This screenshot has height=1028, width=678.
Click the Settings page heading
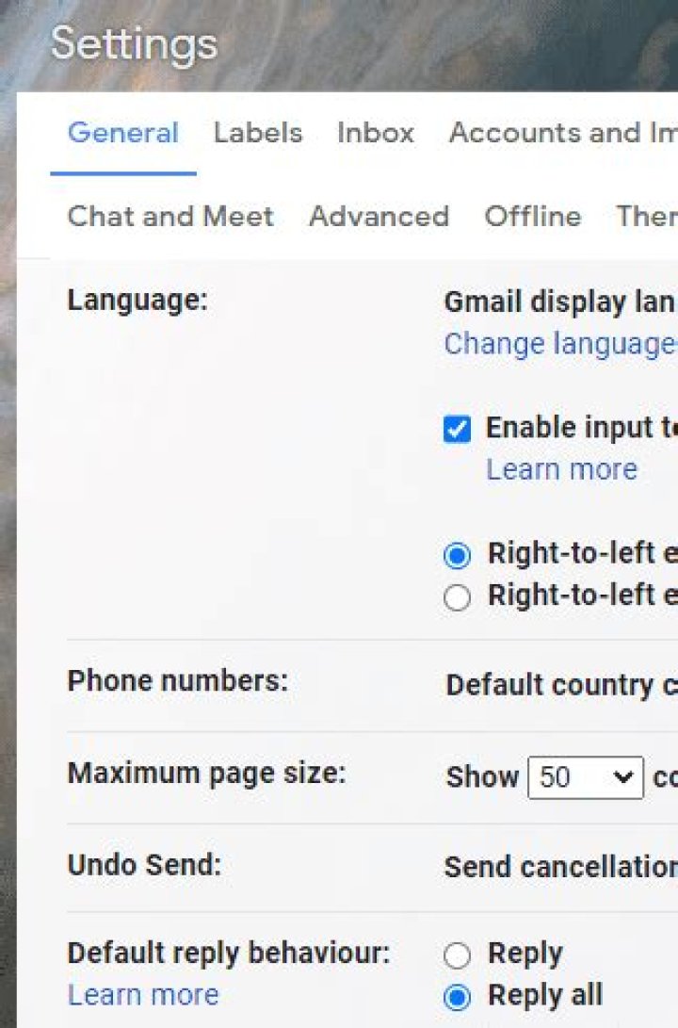click(134, 43)
